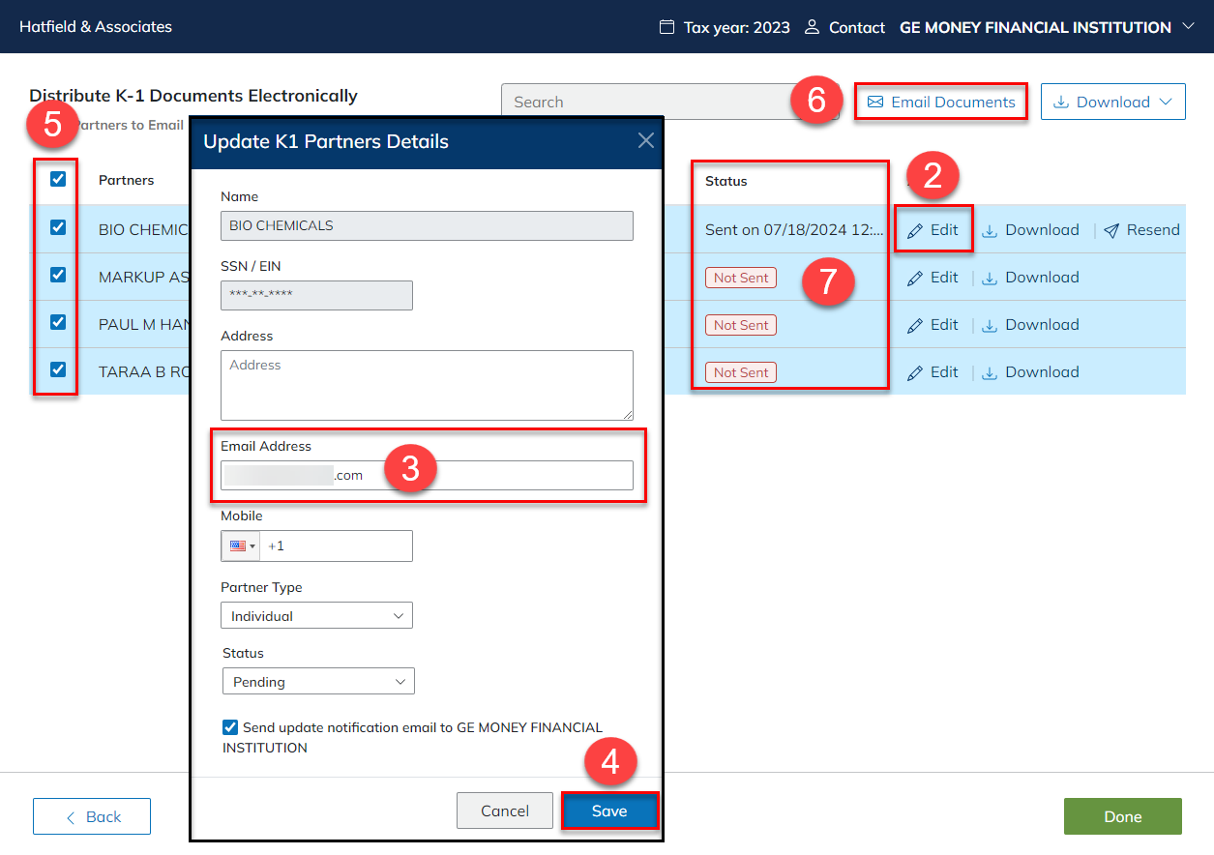The height and width of the screenshot is (855, 1214).
Task: Click the pencil Edit icon for BIO CHEMICALS
Action: [x=915, y=230]
